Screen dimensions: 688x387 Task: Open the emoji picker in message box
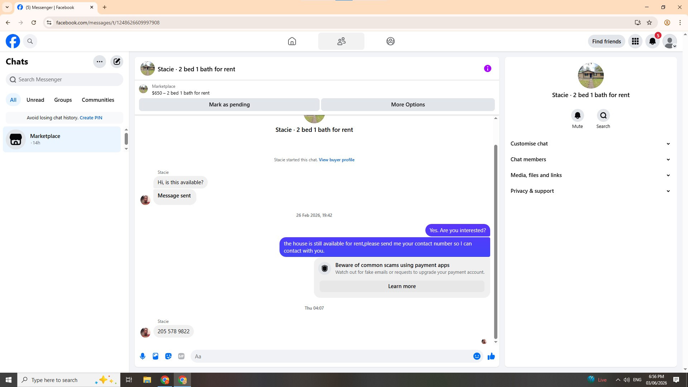[477, 356]
